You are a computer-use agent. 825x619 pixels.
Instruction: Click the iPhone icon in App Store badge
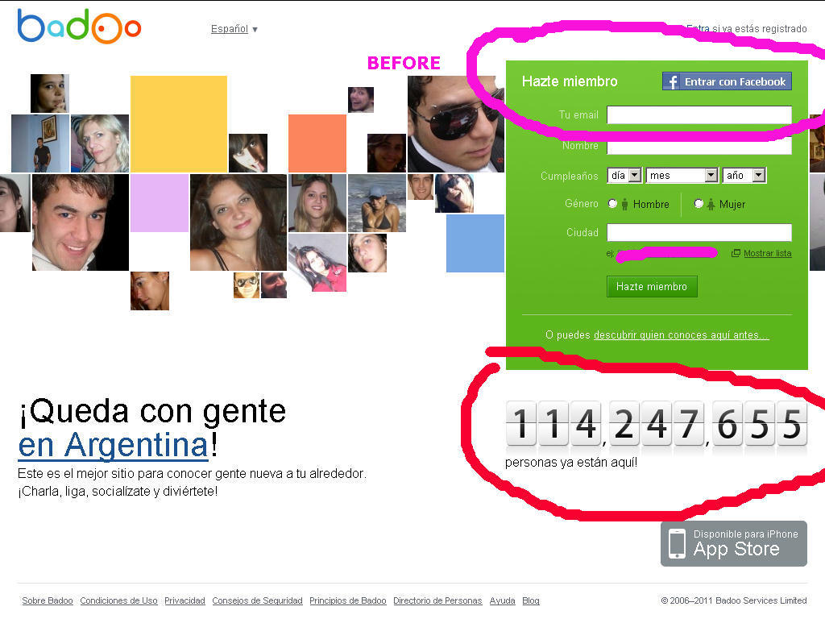tap(677, 543)
